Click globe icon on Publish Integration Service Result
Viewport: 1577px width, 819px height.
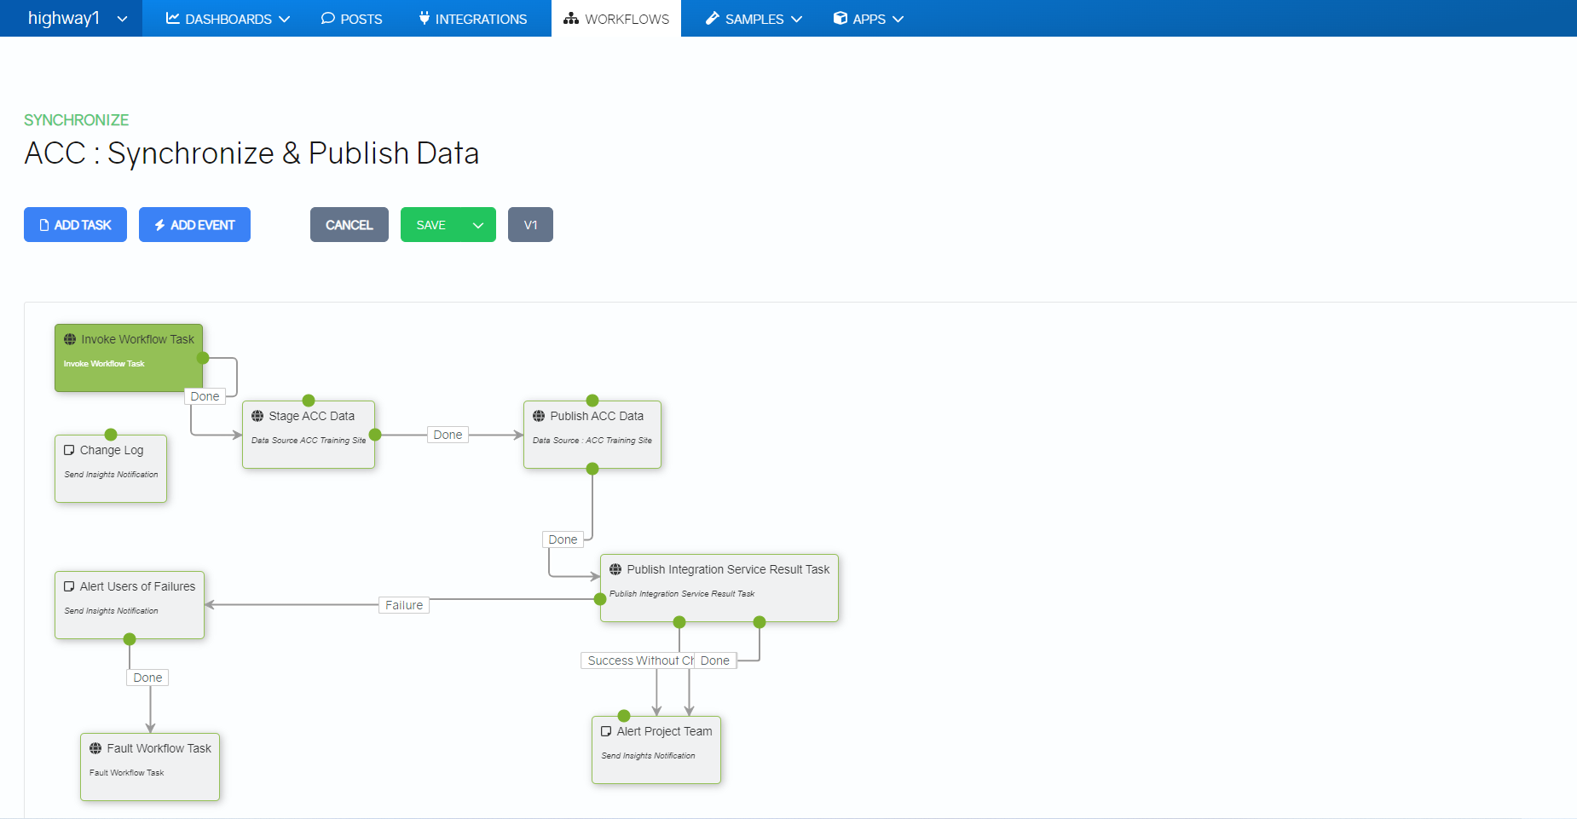(x=615, y=569)
